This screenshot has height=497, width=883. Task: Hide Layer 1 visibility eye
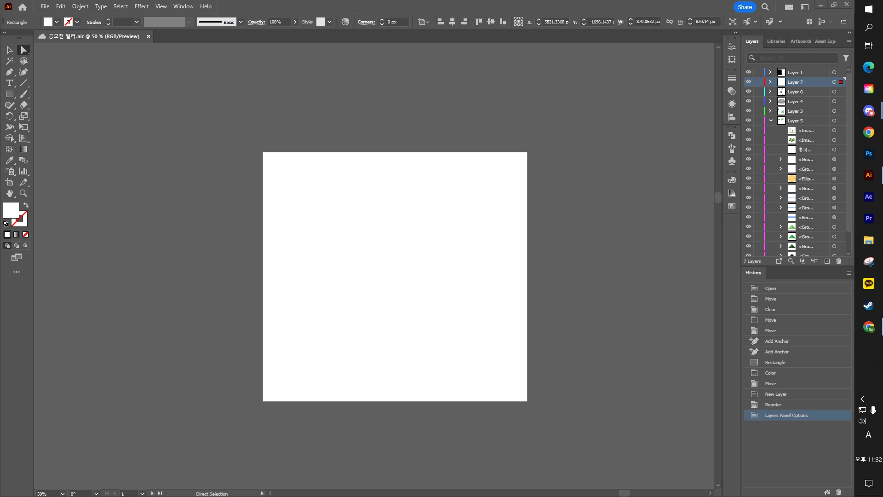click(x=749, y=72)
